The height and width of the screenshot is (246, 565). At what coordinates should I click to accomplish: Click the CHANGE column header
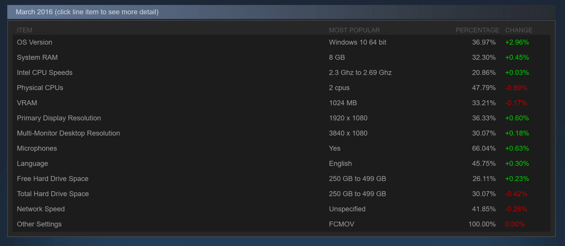[518, 30]
